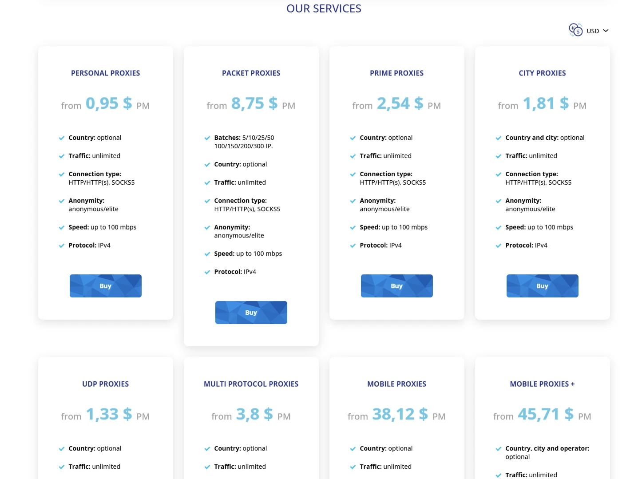Open the PACKET PROXIES heading
The width and height of the screenshot is (638, 479).
251,73
